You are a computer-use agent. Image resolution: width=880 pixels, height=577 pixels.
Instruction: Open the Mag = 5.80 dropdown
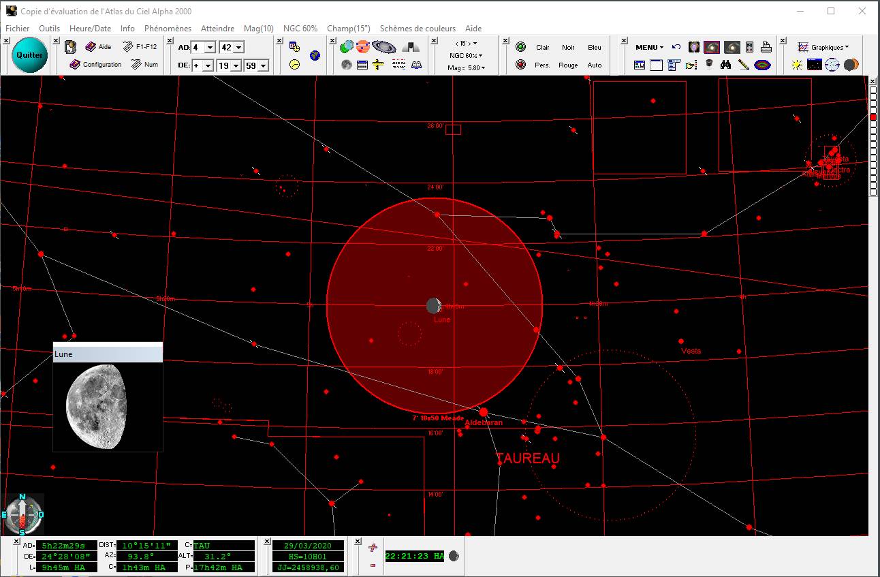click(x=467, y=68)
